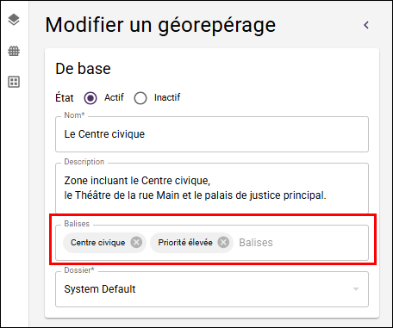Expand the System Default folder selector
Screen dimensions: 393x328
(212, 289)
